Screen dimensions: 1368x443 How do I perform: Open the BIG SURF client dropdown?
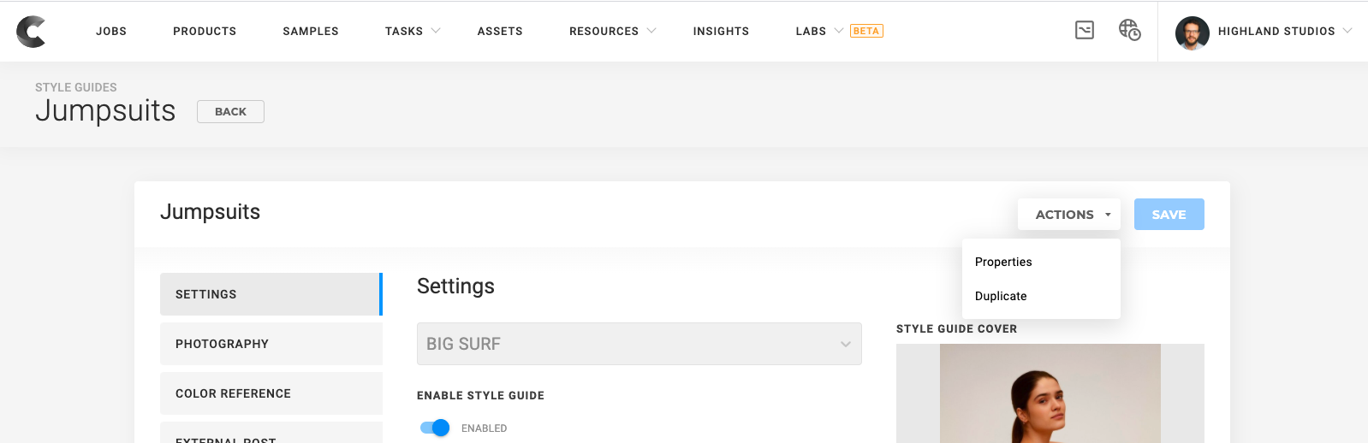pos(639,344)
